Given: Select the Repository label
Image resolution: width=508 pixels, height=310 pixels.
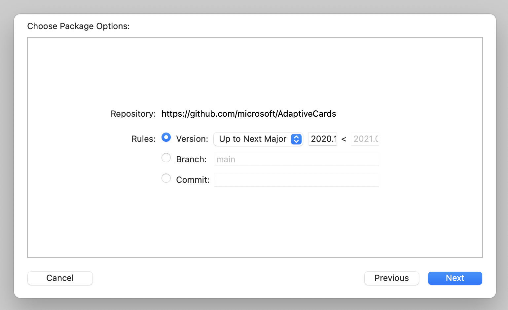Looking at the screenshot, I should click(133, 114).
